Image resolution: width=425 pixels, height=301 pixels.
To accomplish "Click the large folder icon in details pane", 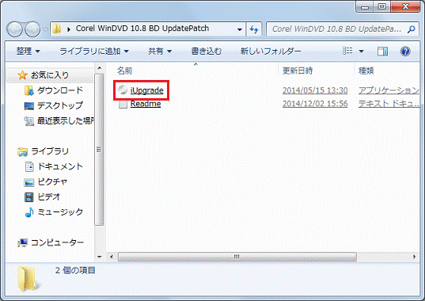I will 28,279.
